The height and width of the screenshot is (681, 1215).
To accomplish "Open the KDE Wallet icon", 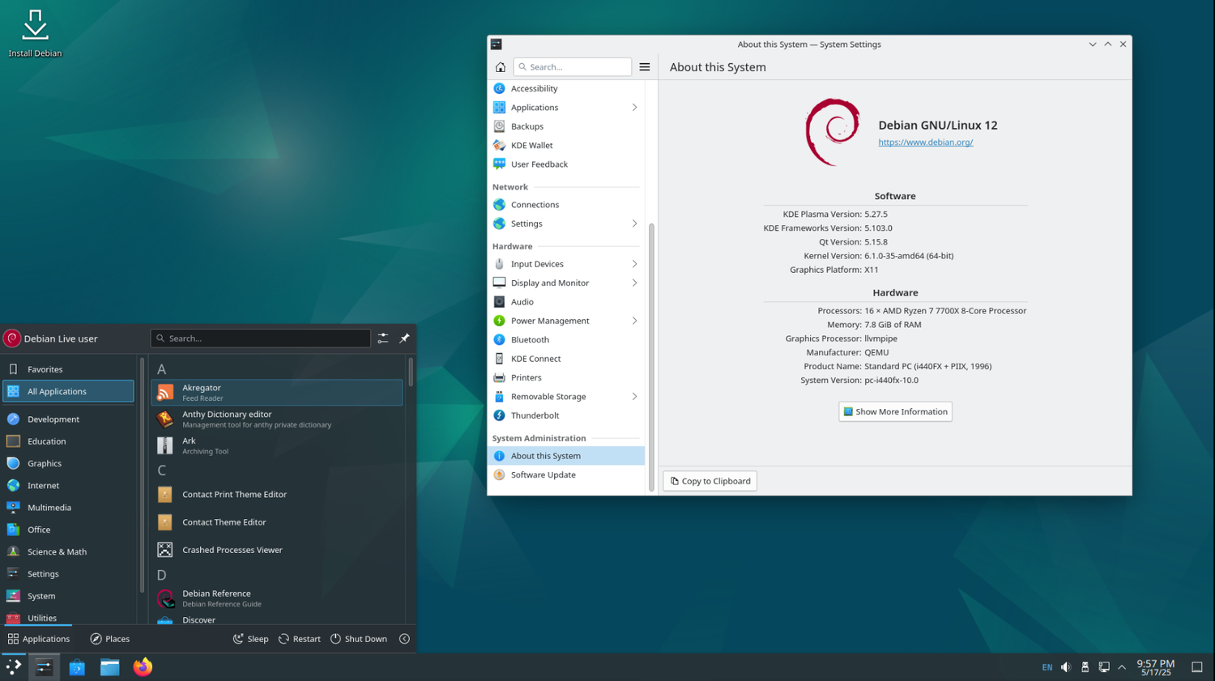I will click(x=499, y=145).
